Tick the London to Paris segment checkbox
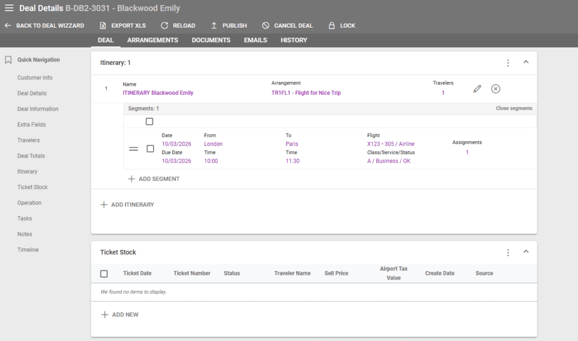 click(x=150, y=148)
